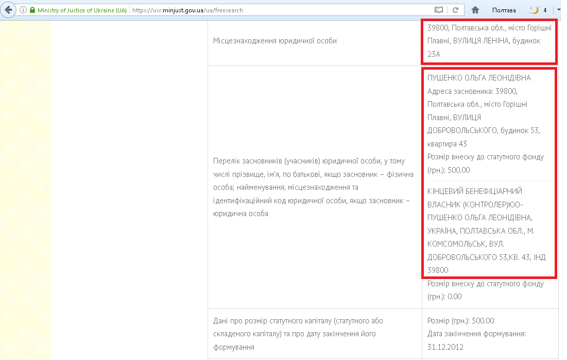This screenshot has width=567, height=360.
Task: Toggle Reader View icon in the address bar
Action: point(438,10)
